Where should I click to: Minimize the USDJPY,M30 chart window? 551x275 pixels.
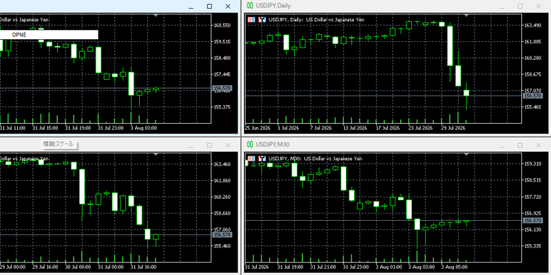tap(502, 145)
